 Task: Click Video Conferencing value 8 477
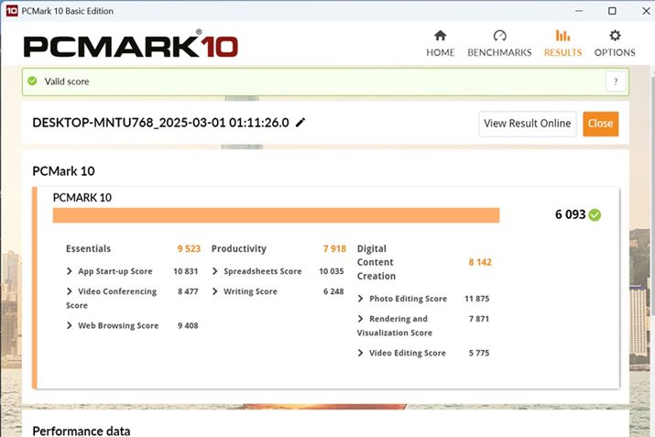188,291
